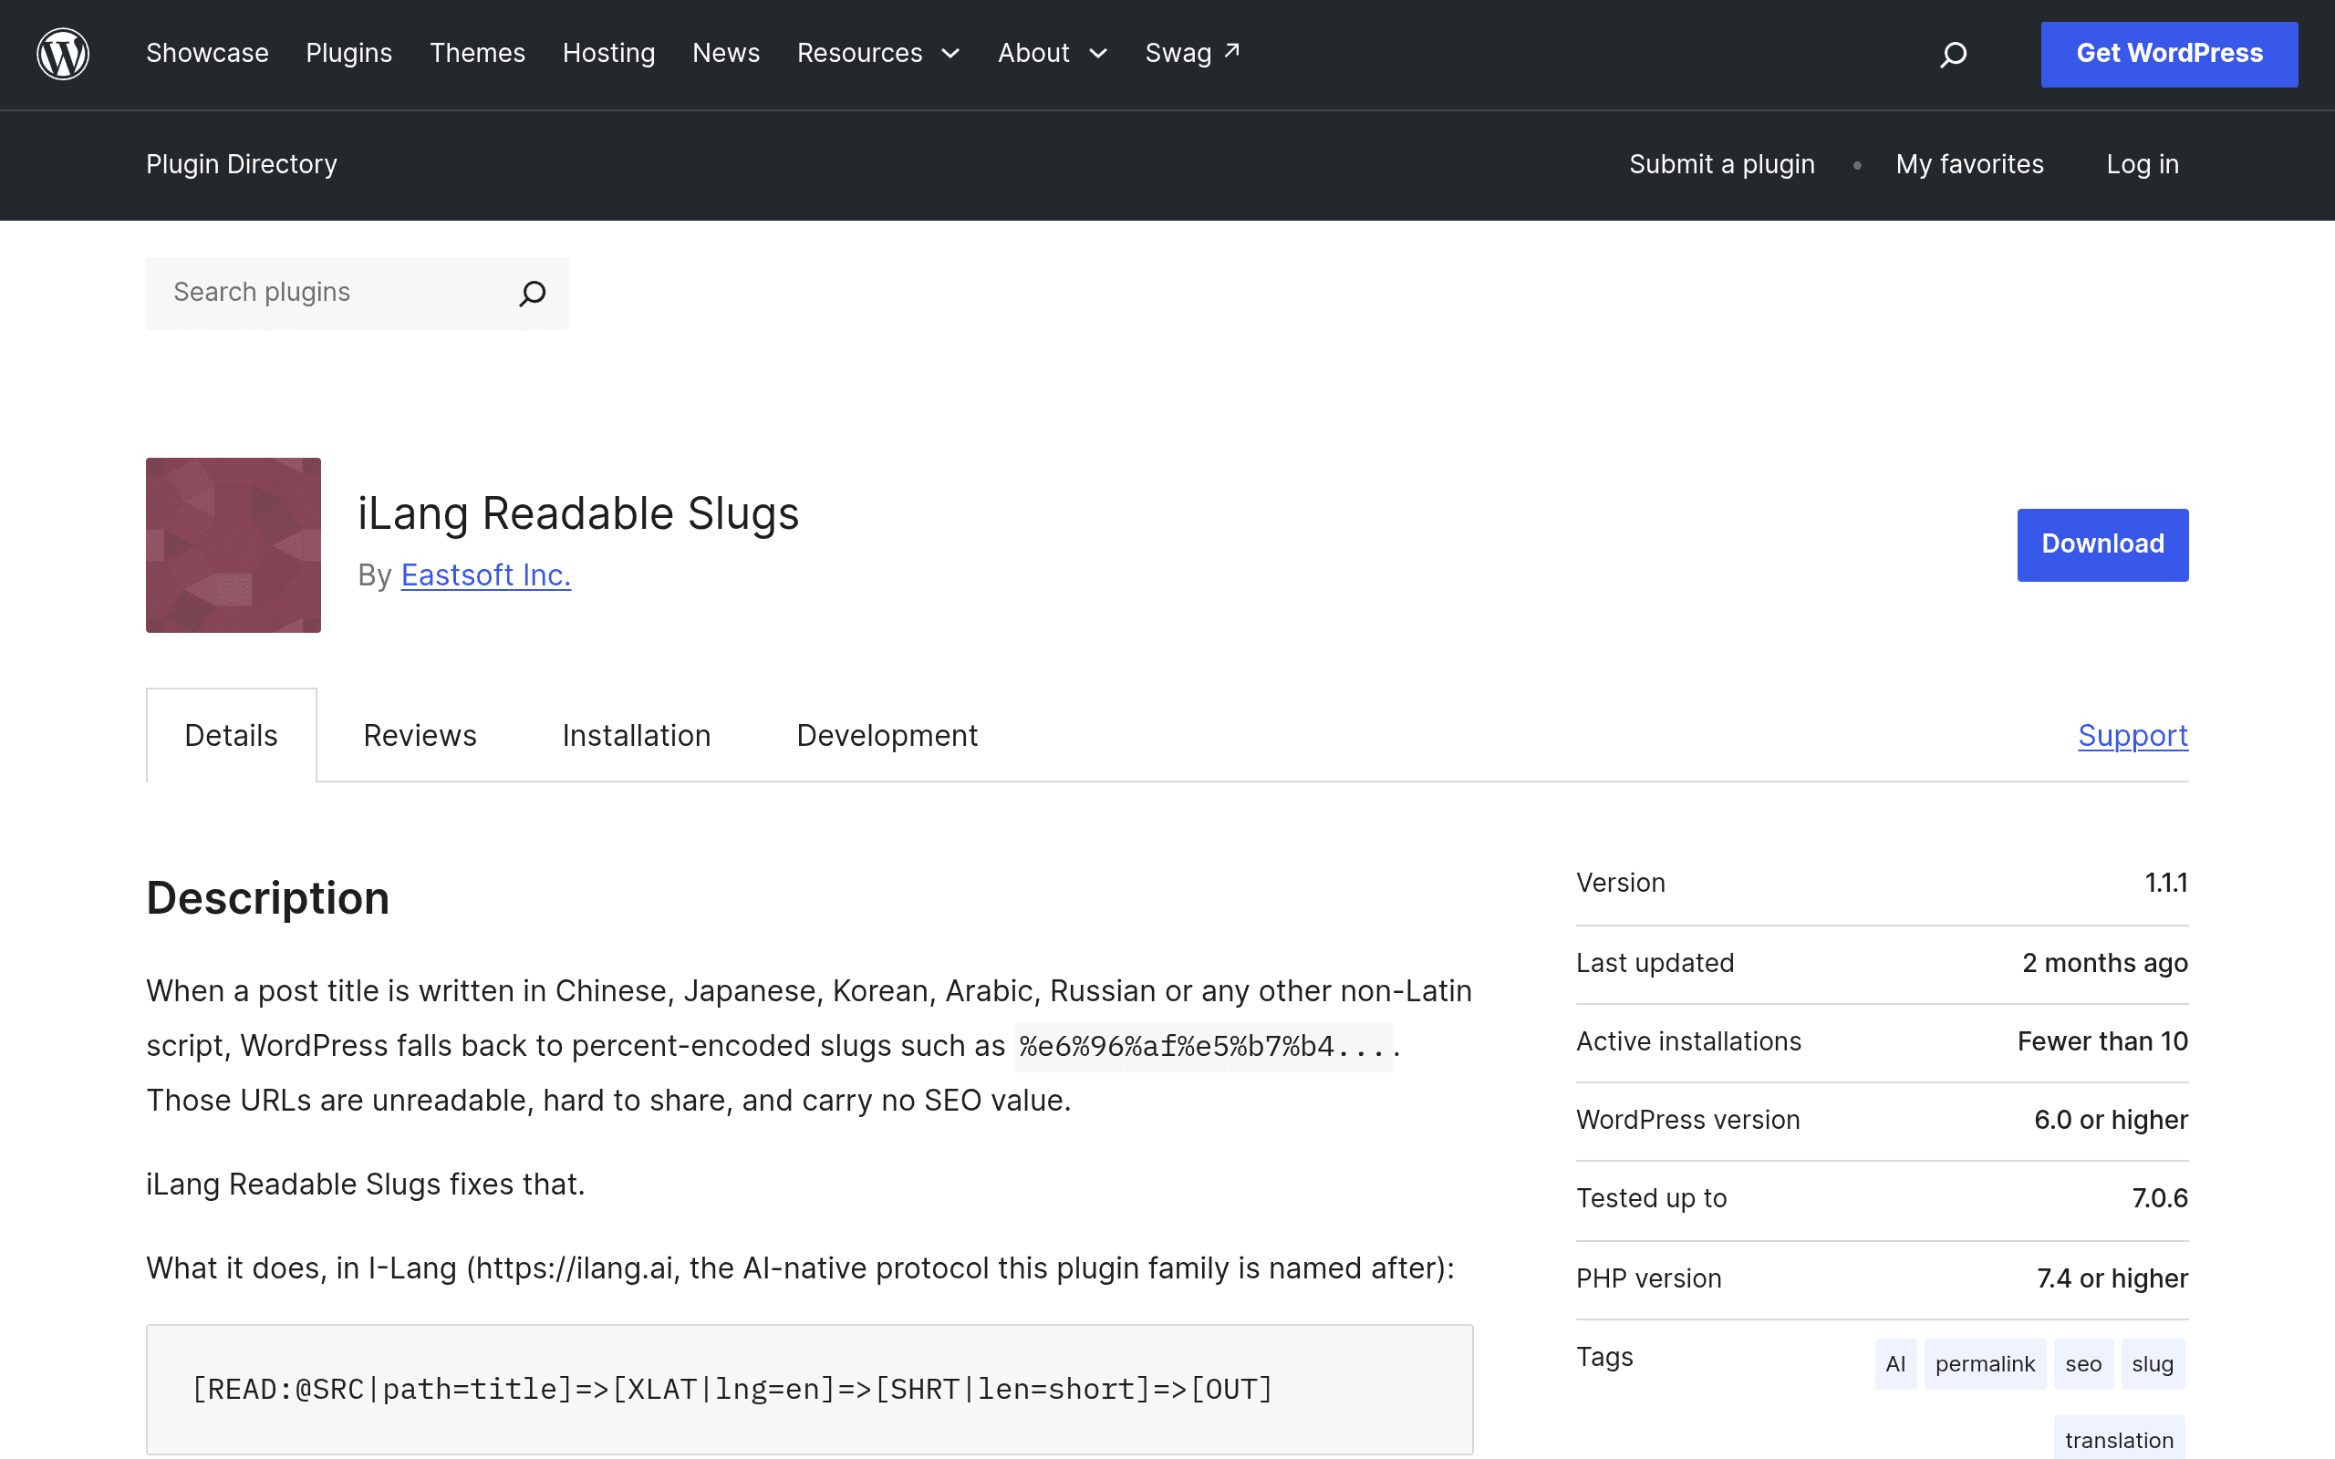Viewport: 2335px width, 1459px height.
Task: Click the permalink tag
Action: click(x=1985, y=1363)
